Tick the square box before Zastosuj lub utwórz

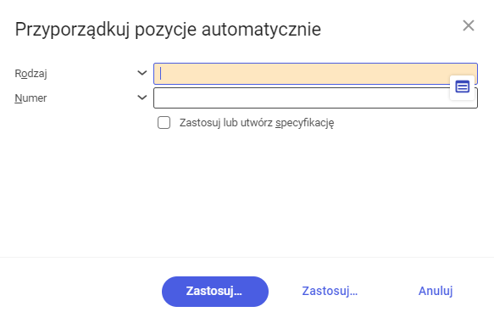pos(164,123)
